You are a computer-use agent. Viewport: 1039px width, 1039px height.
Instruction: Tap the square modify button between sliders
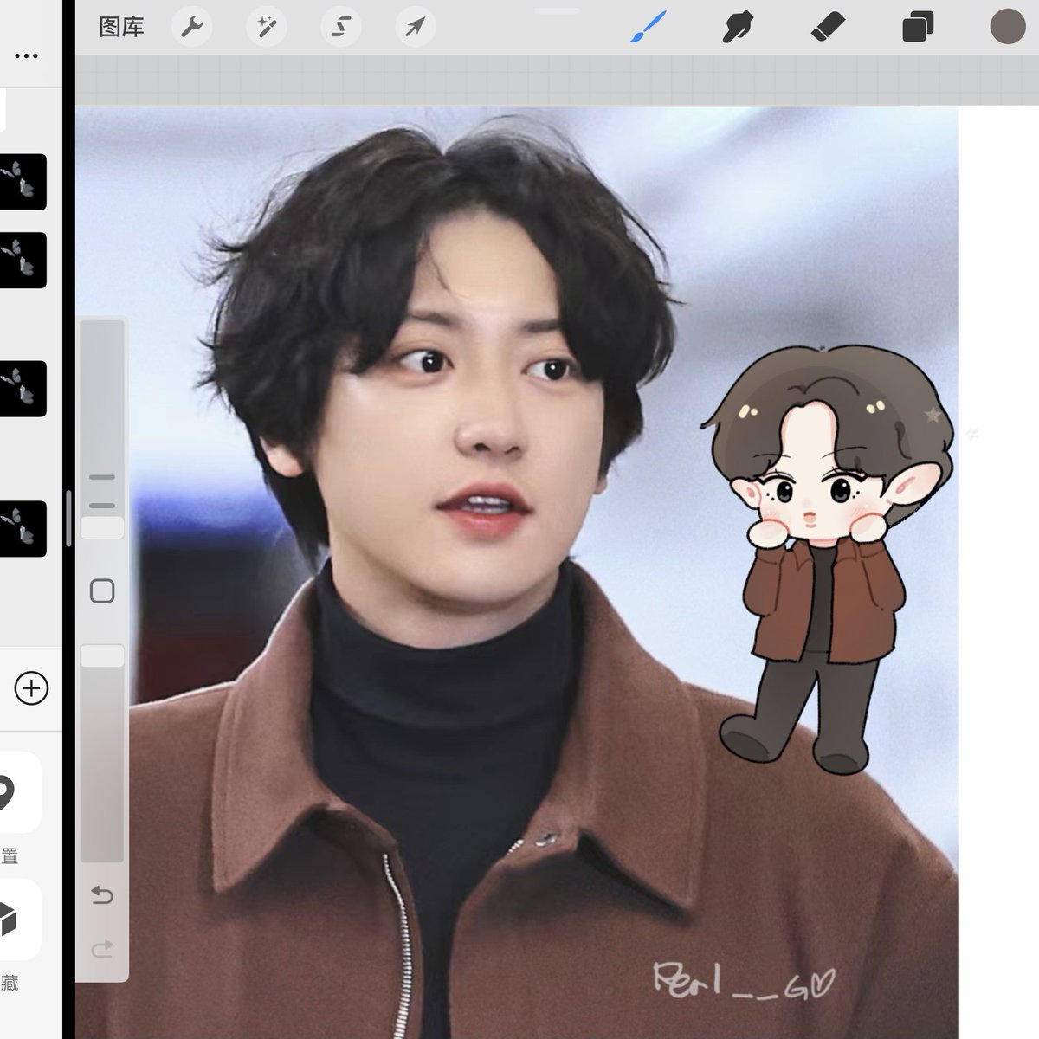coord(102,591)
